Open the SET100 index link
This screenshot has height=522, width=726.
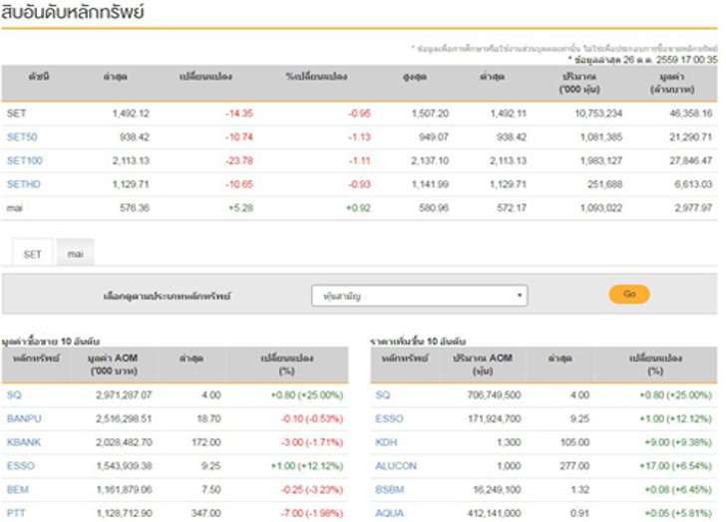click(x=25, y=160)
